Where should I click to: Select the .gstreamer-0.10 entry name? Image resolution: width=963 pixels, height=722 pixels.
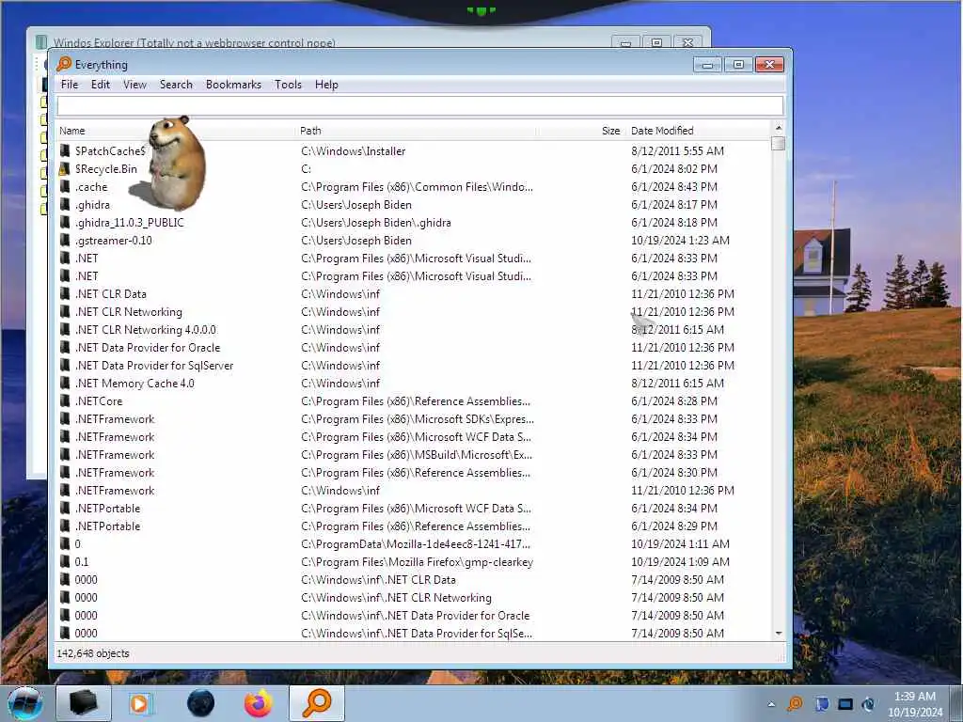click(114, 240)
